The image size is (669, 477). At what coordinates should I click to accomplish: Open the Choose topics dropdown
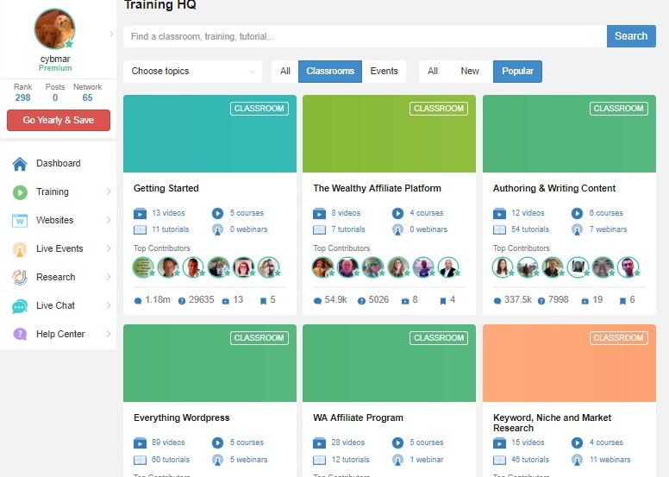coord(192,72)
